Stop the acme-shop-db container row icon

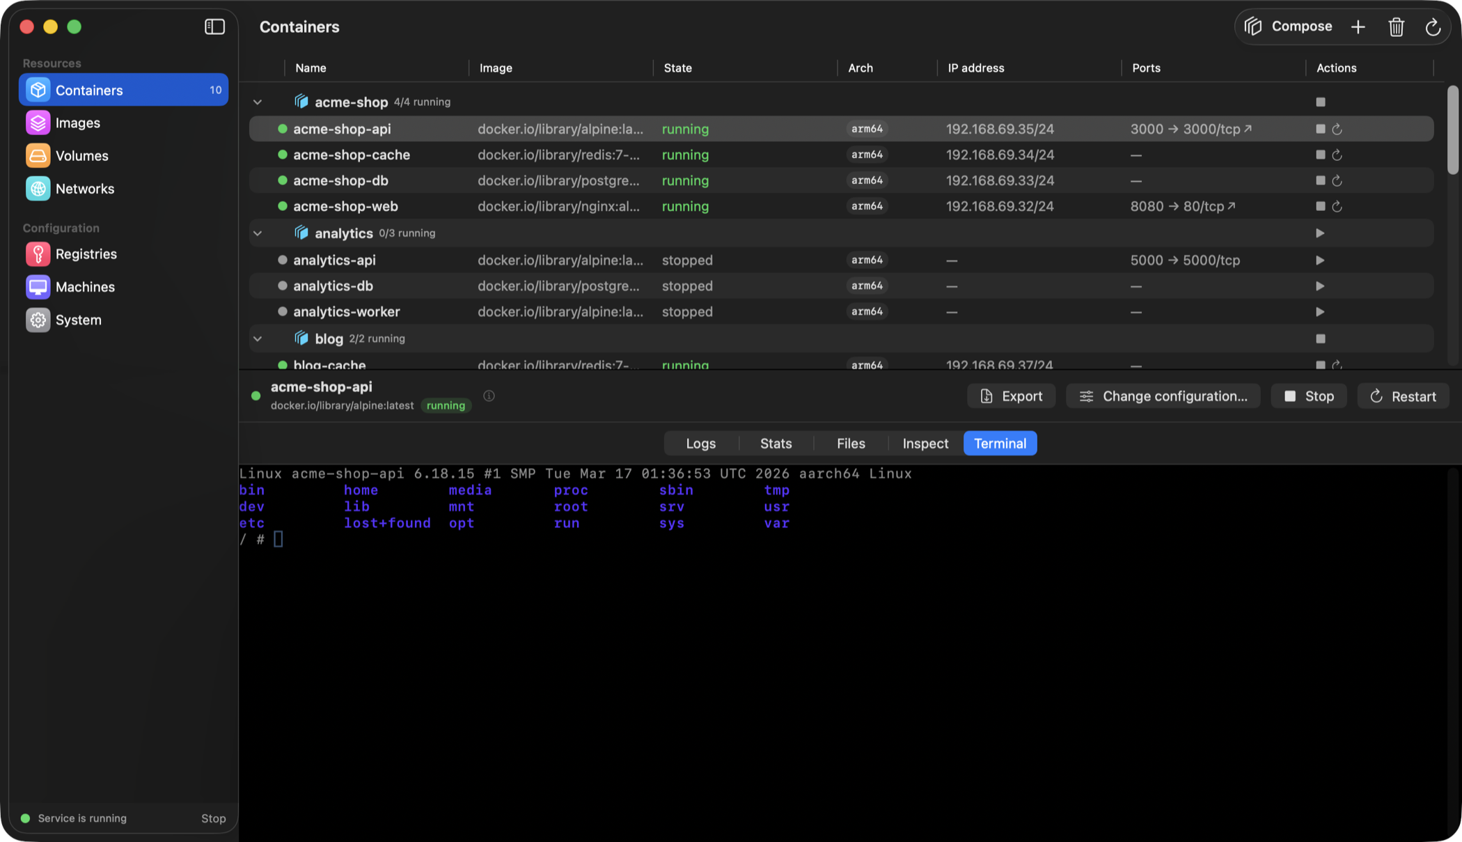click(x=1320, y=180)
